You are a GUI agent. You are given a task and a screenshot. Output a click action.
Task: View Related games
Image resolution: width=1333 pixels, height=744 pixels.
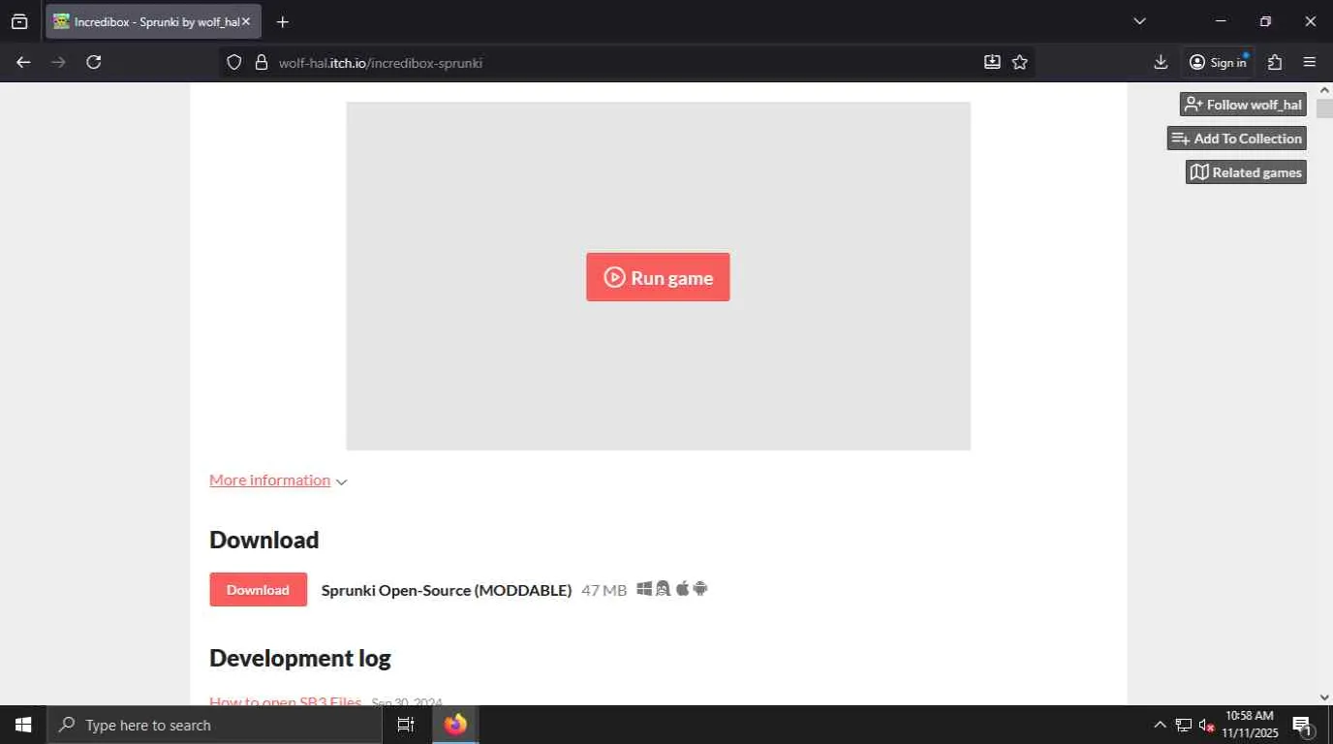tap(1246, 172)
